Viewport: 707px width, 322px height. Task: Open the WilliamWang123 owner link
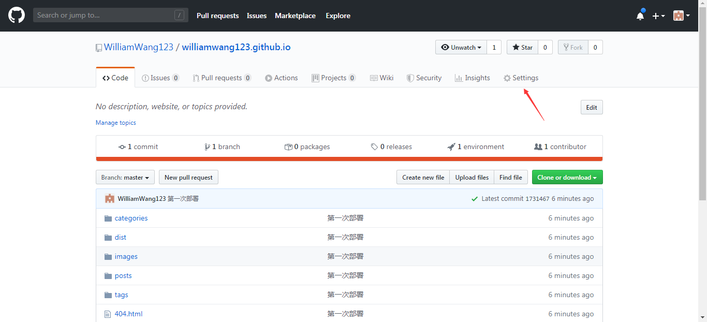[x=139, y=47]
